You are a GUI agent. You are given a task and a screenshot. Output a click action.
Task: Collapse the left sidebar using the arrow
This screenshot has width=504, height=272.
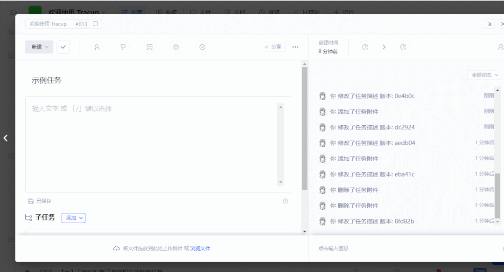click(x=6, y=138)
